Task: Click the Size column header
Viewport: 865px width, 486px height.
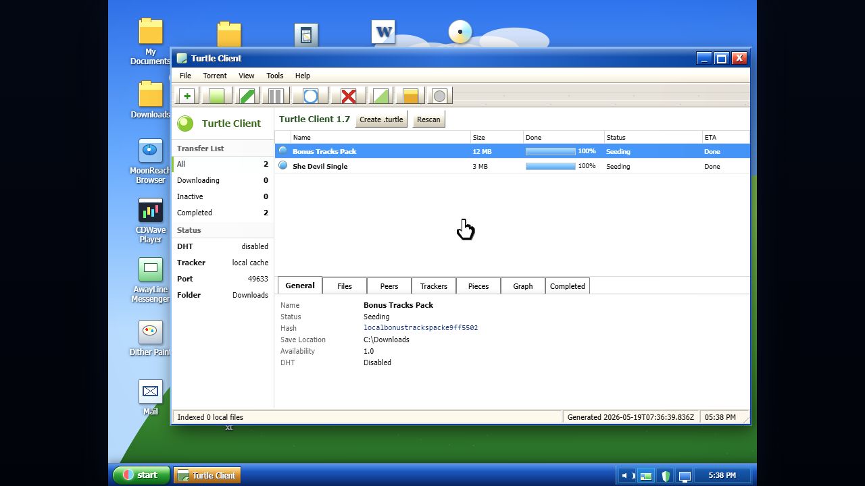Action: pyautogui.click(x=497, y=137)
